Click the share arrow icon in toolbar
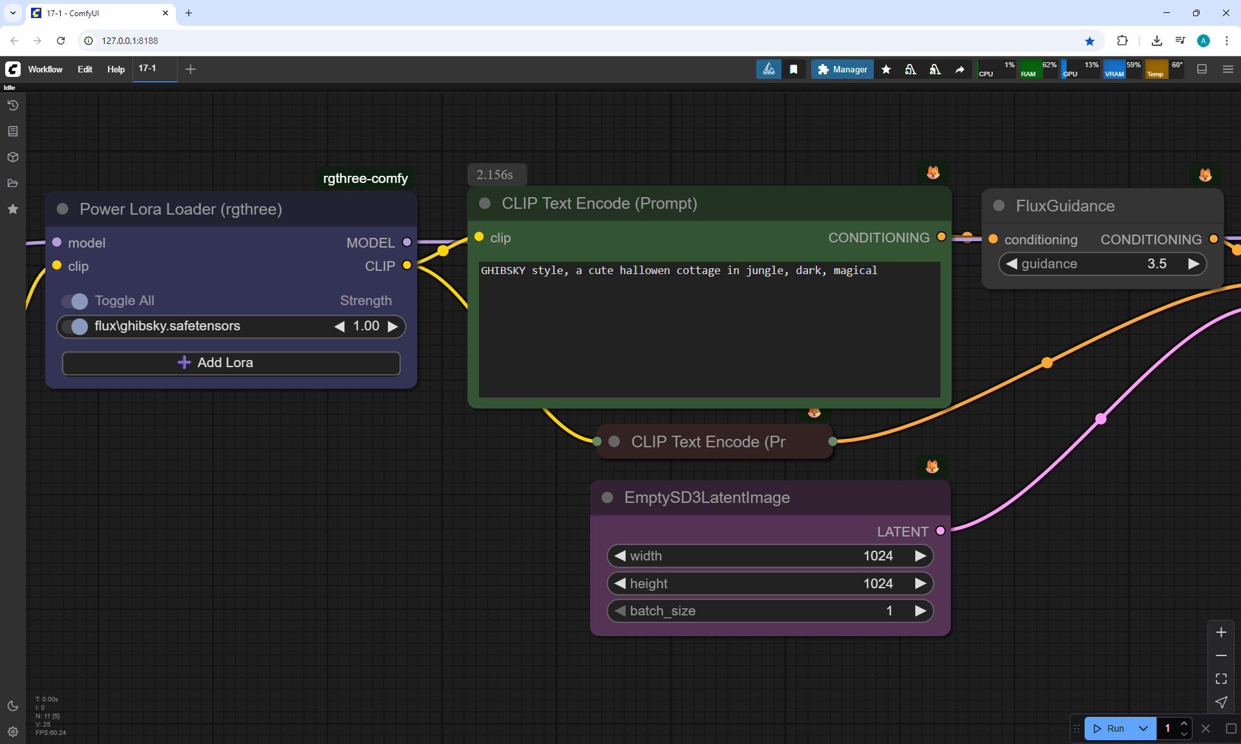Image resolution: width=1241 pixels, height=744 pixels. [x=960, y=69]
